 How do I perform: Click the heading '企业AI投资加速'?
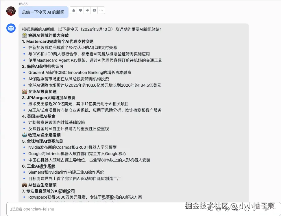[42, 92]
